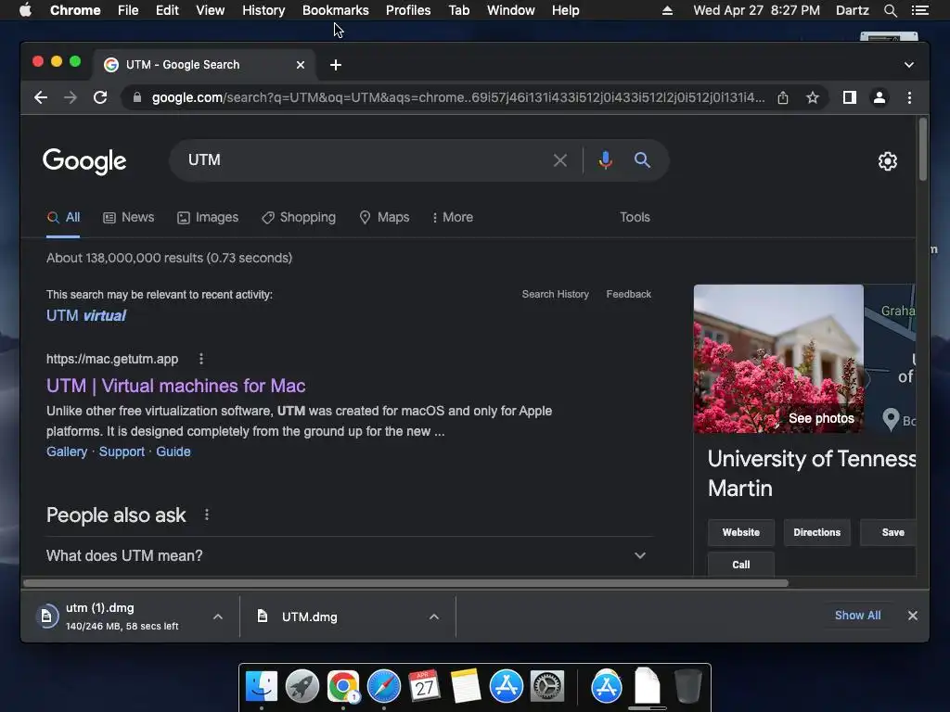Close the downloads bar

(913, 616)
